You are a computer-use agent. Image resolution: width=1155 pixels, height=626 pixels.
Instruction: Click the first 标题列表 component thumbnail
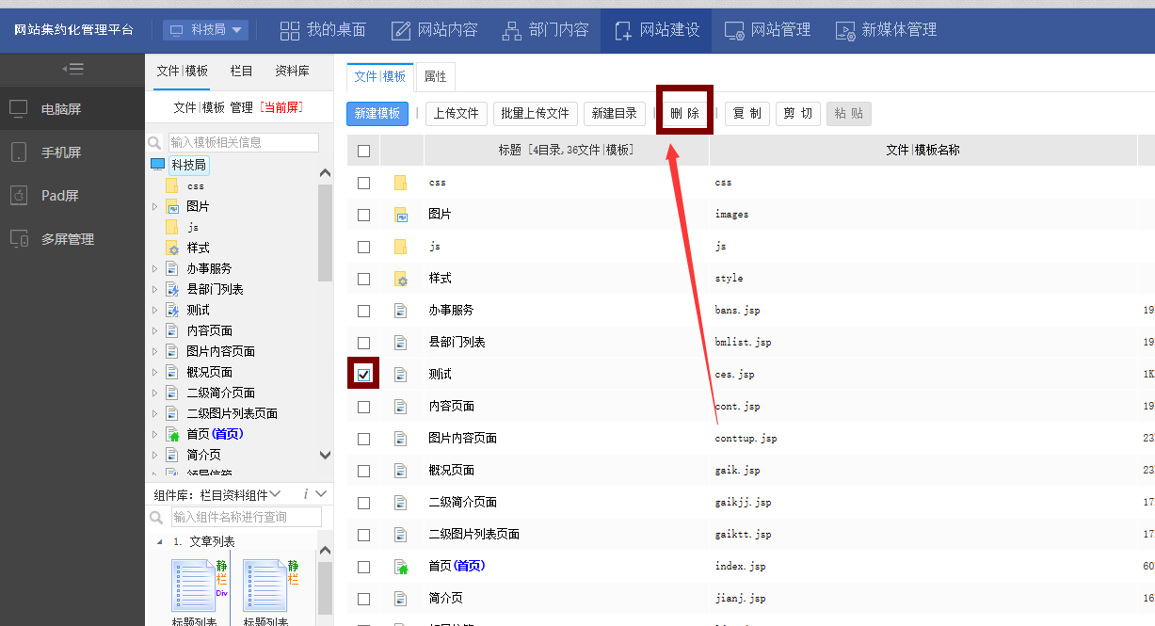point(194,586)
